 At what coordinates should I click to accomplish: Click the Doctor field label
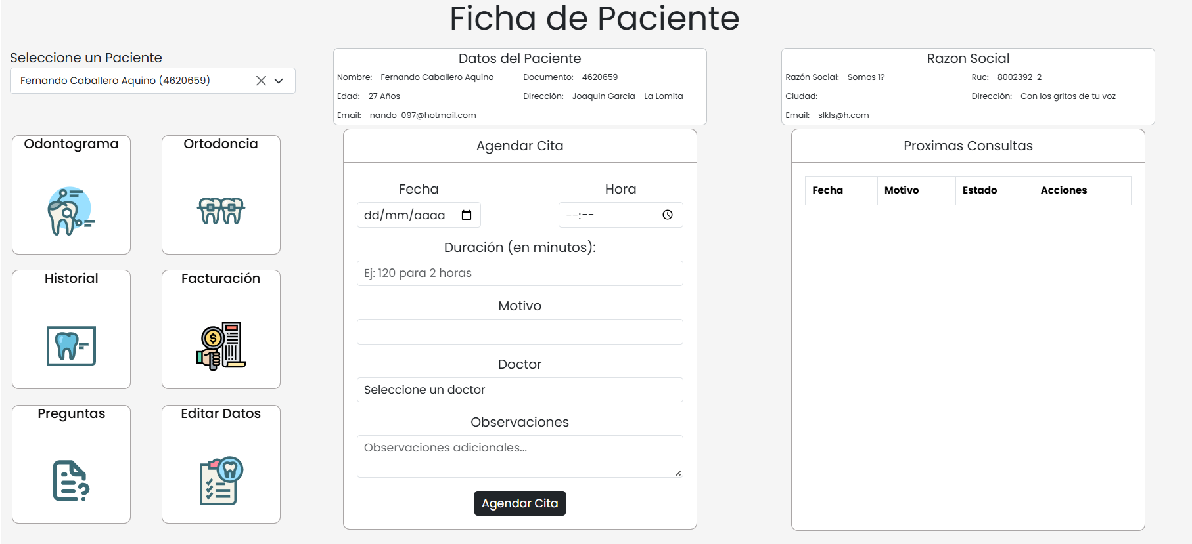[520, 364]
